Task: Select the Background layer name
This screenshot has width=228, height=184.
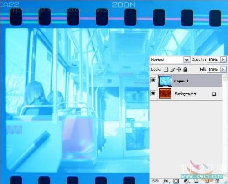Action: pyautogui.click(x=185, y=94)
